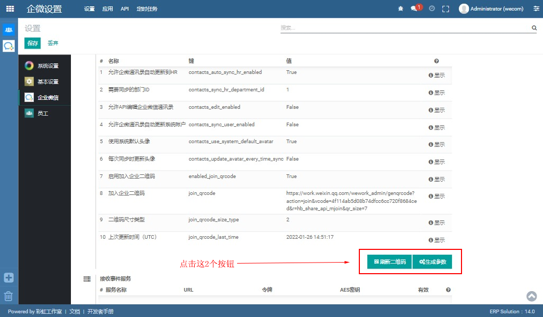Click the 二维码尺寸类型 row name
Viewport: 543px width, 317px height.
(126, 219)
